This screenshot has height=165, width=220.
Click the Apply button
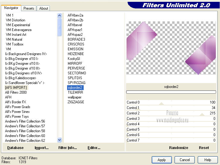click(x=162, y=160)
